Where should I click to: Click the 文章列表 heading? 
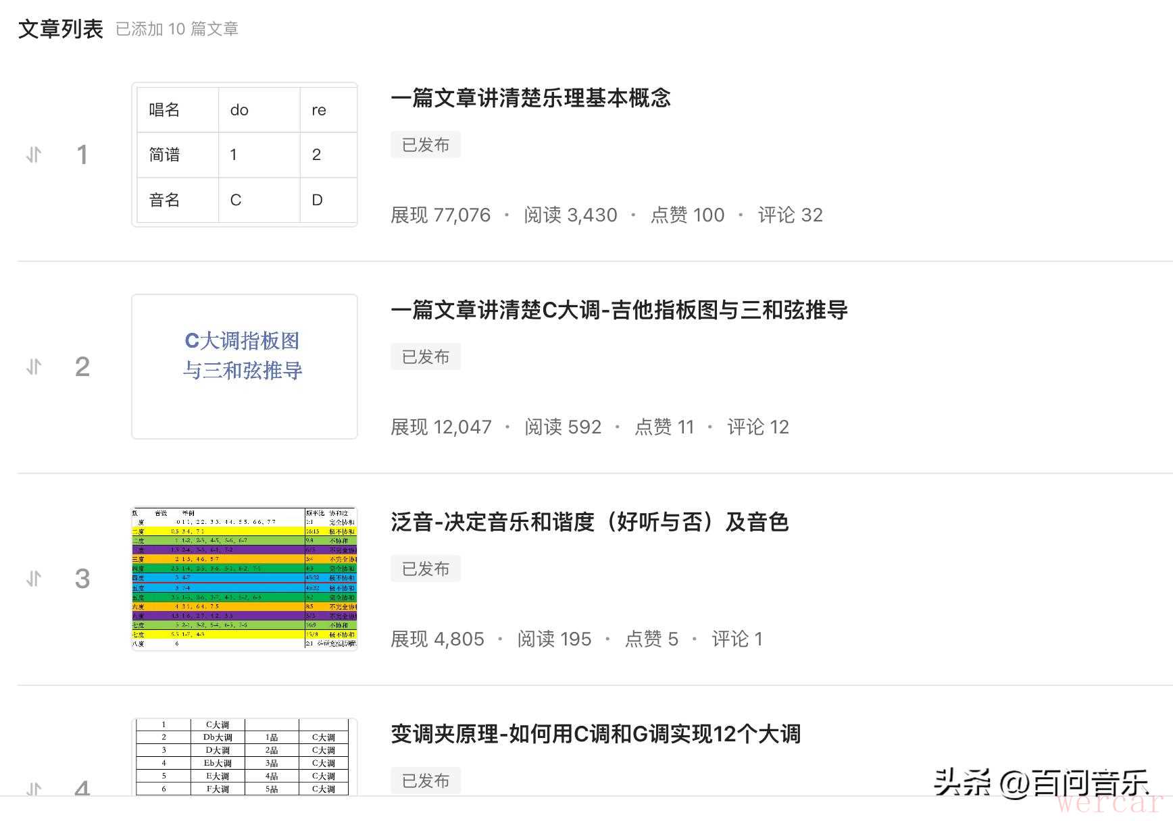pyautogui.click(x=61, y=29)
